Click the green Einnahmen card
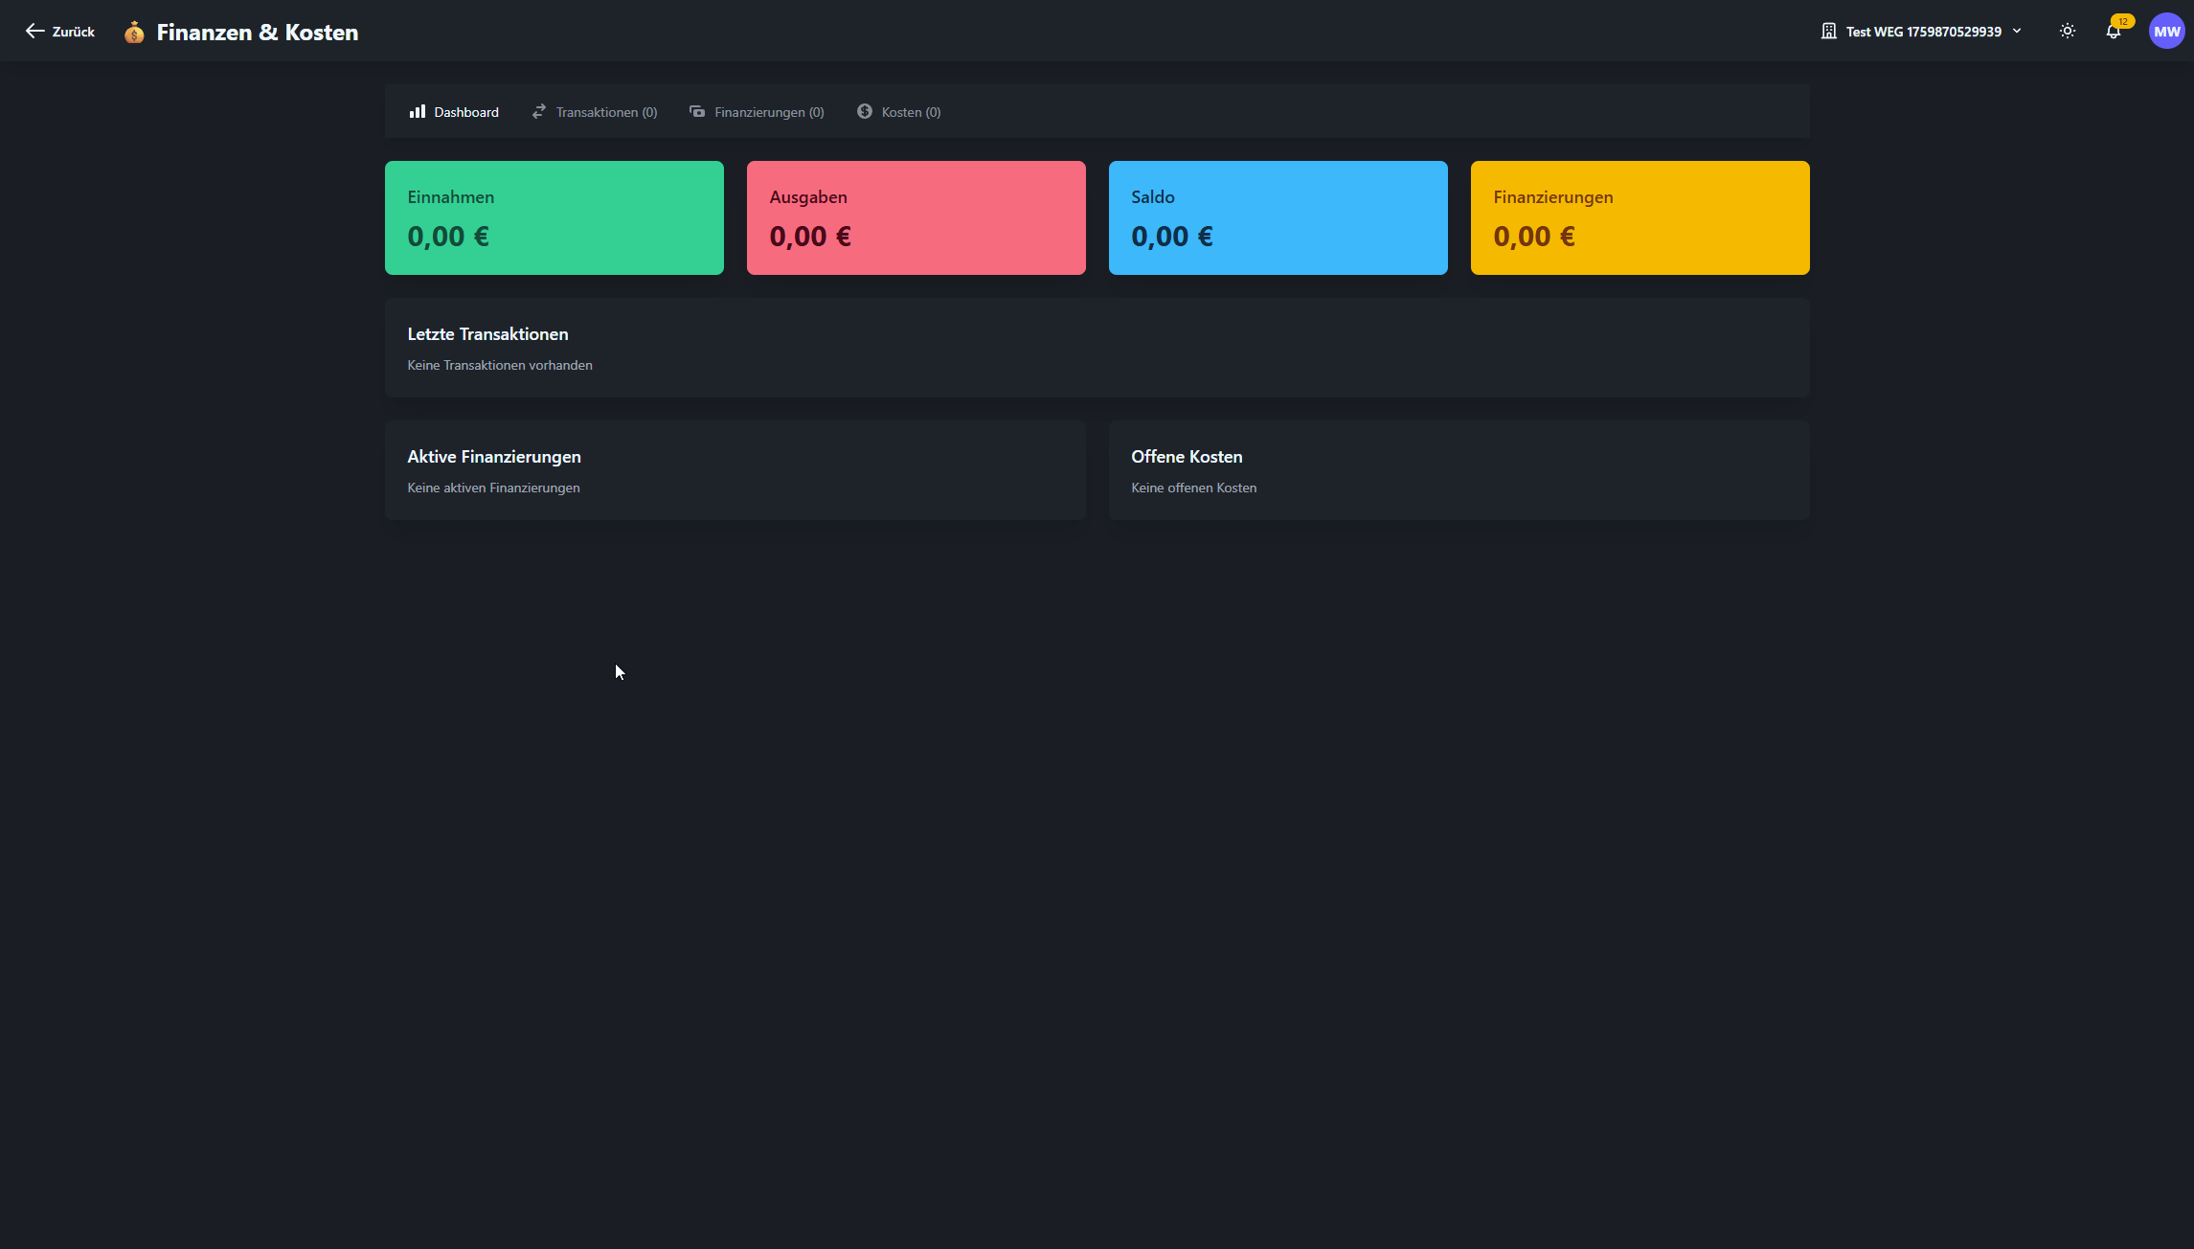Screen dimensions: 2194x1249 (x=554, y=217)
